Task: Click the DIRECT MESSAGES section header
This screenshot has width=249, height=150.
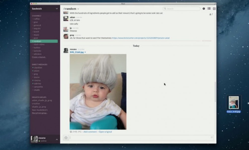Action: [x=39, y=64]
